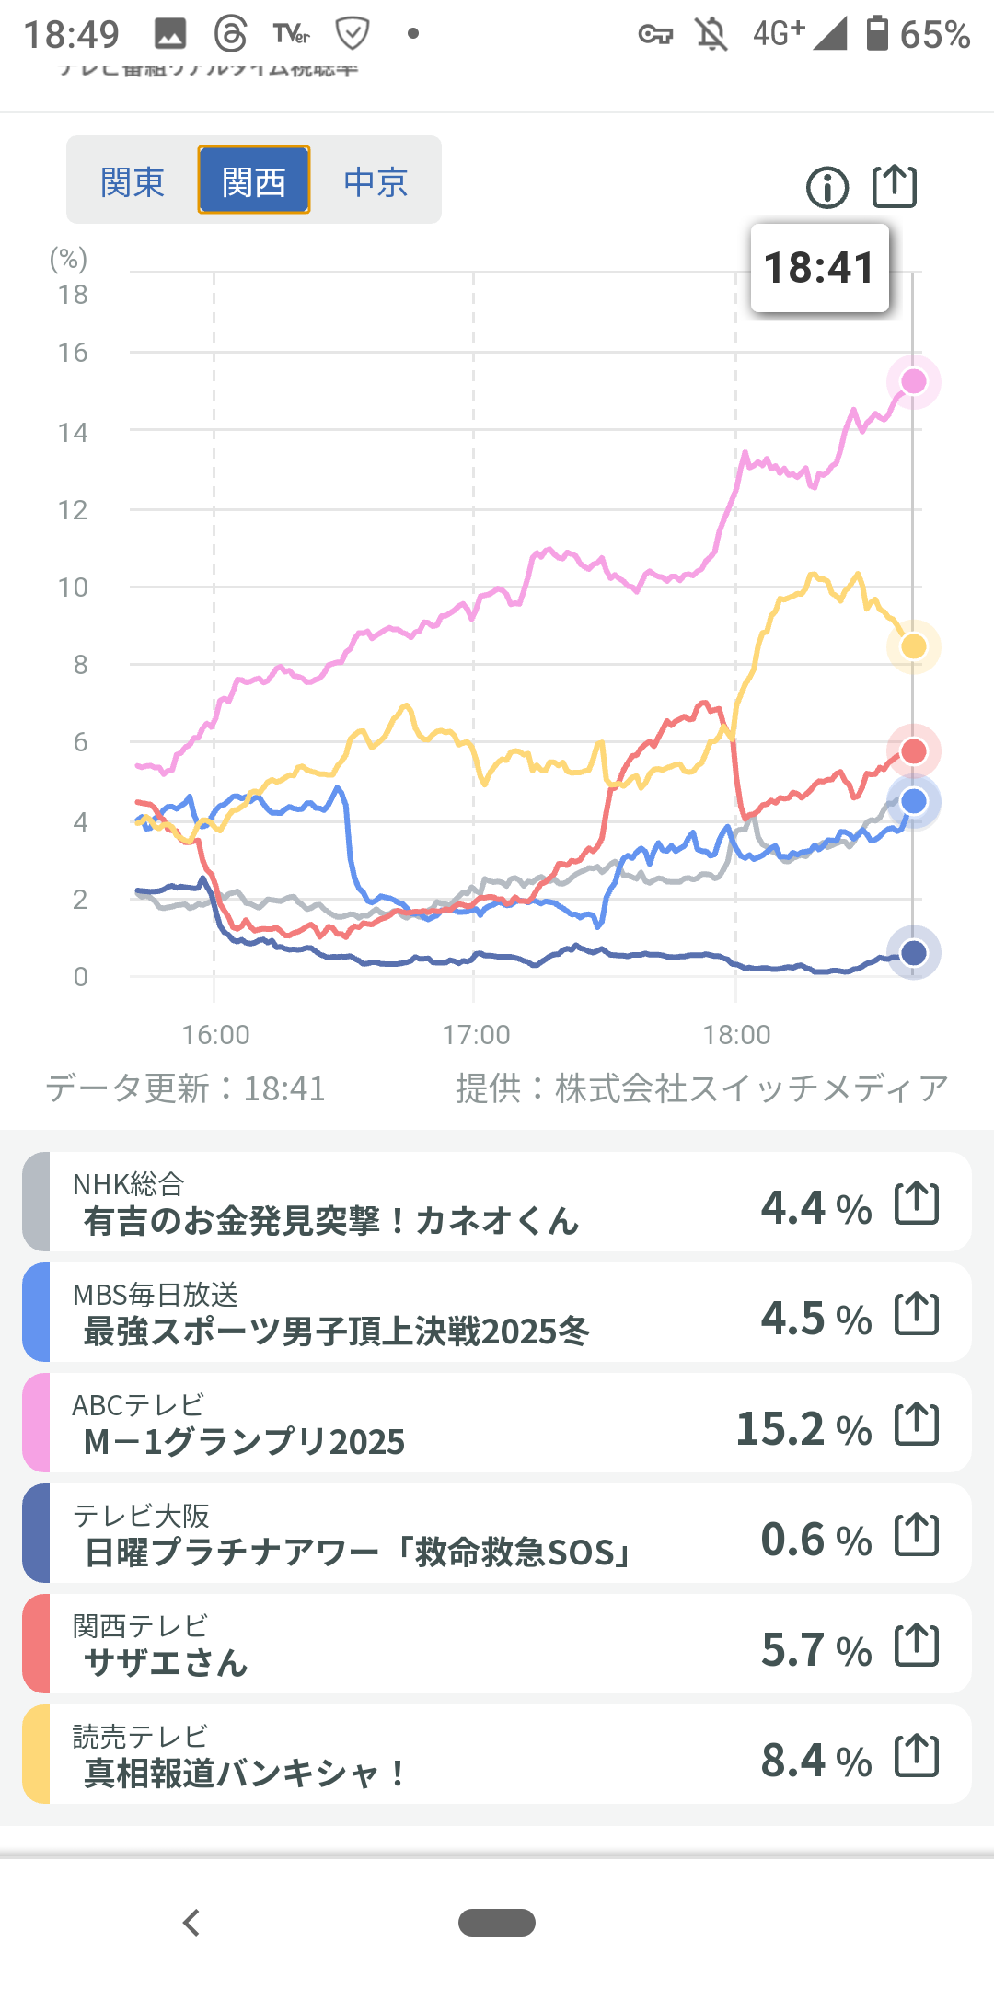Tap share icon above the chart
Viewport: 994px width, 1989px height.
click(x=894, y=186)
